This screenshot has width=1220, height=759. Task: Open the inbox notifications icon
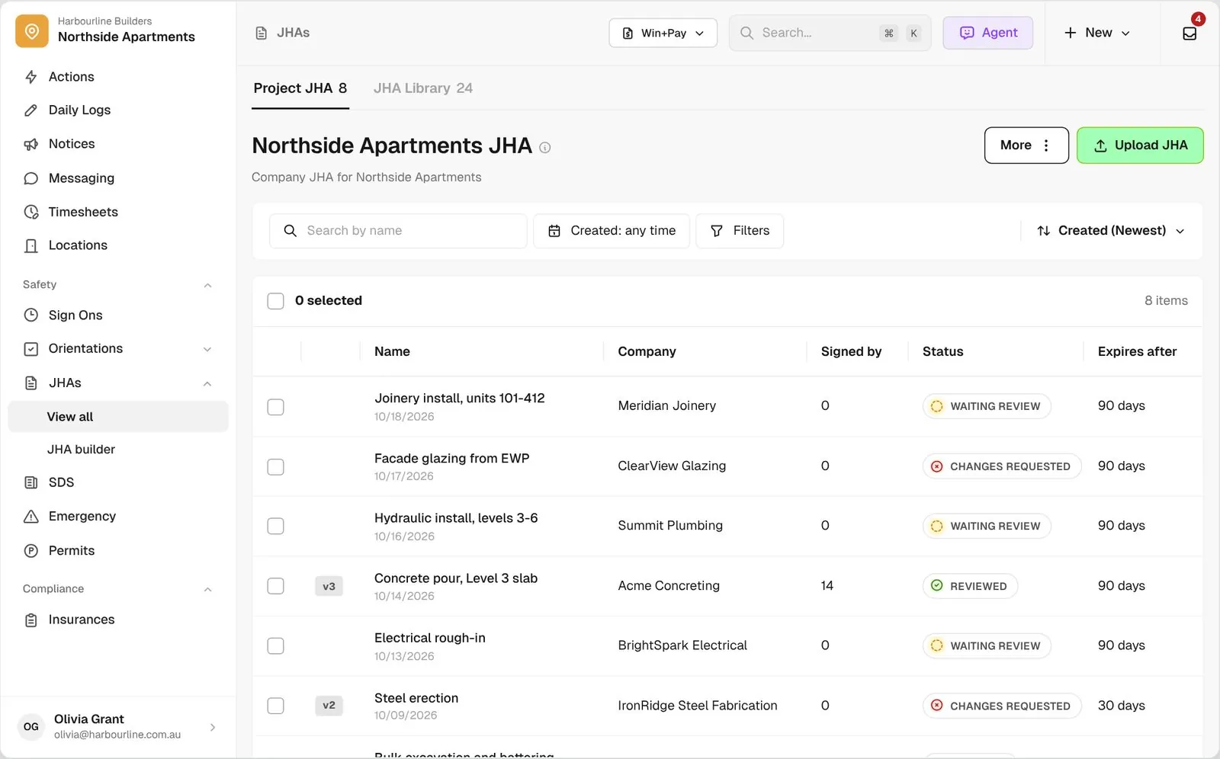coord(1189,33)
